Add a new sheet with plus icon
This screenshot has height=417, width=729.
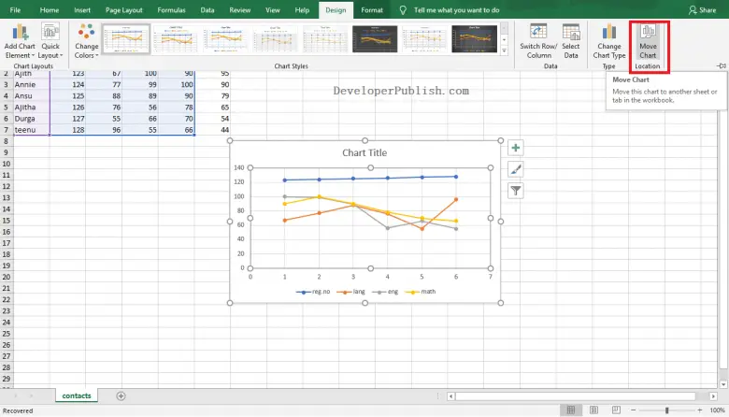click(x=121, y=395)
